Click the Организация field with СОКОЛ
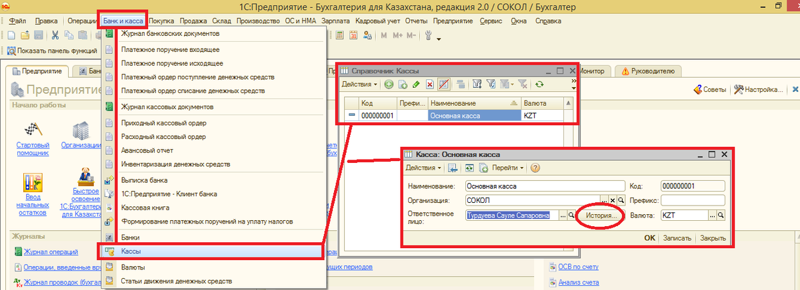The width and height of the screenshot is (800, 290). (x=532, y=200)
